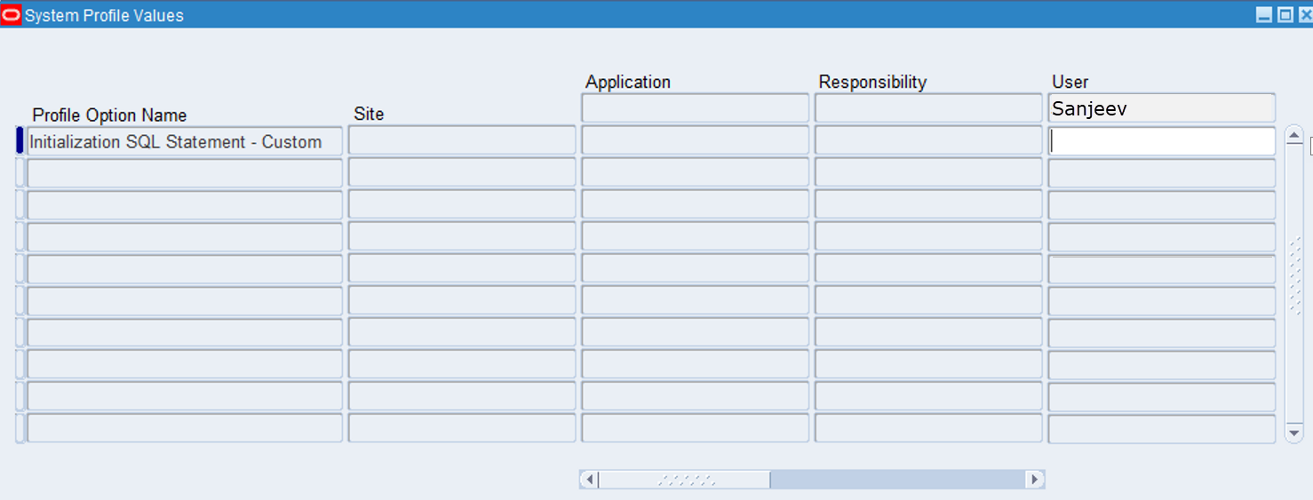Maximize the System Profile Values window
The width and height of the screenshot is (1313, 500).
pos(1285,15)
